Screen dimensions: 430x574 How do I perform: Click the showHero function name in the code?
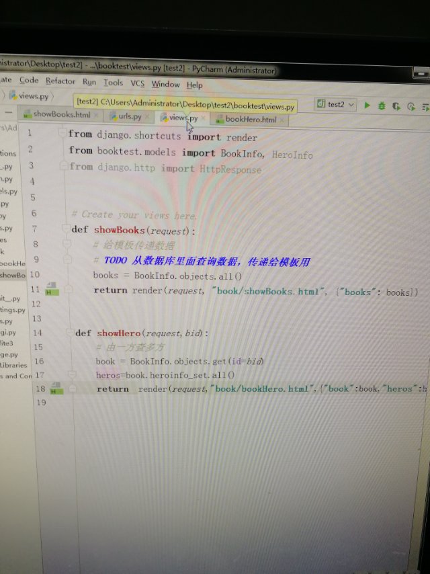(118, 333)
